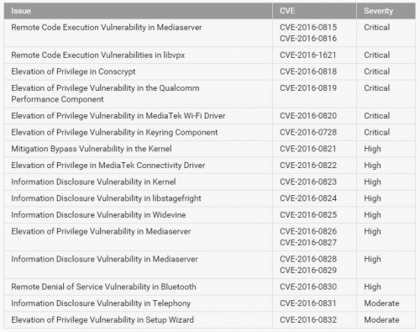The height and width of the screenshot is (332, 420).
Task: Open CVE-2016-1621 libvpx entry
Action: pyautogui.click(x=308, y=55)
